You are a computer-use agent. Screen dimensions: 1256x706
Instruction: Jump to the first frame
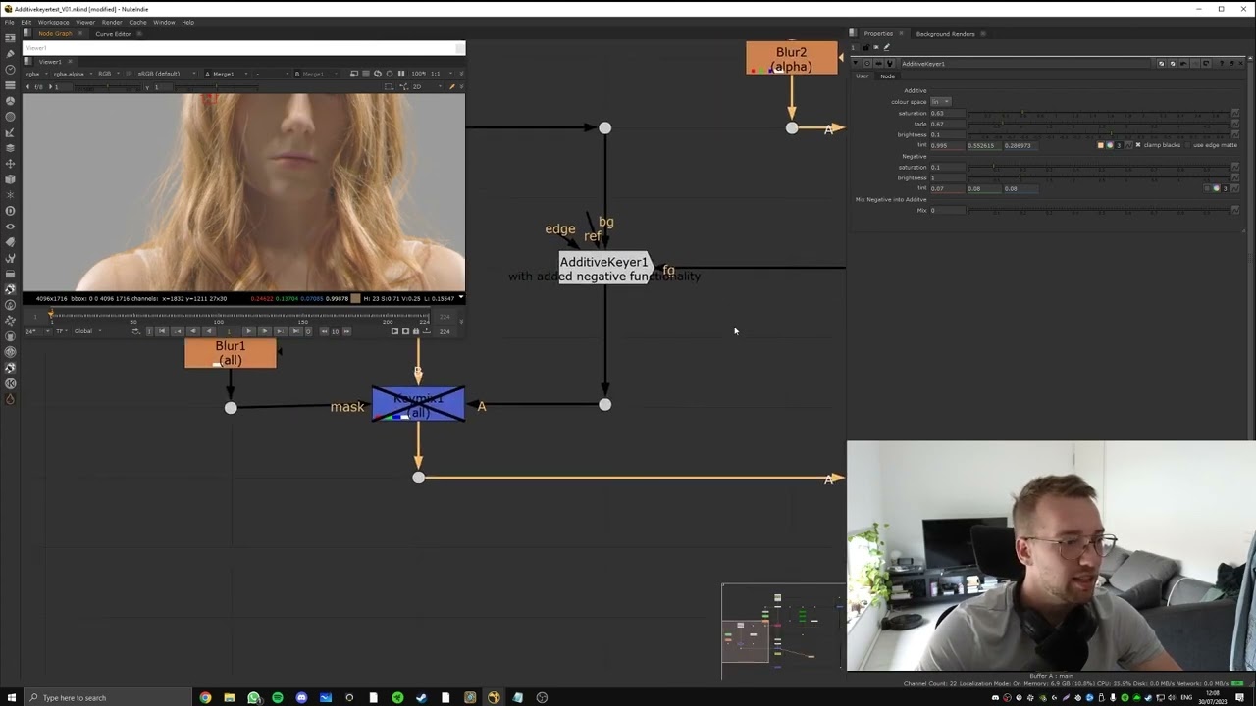[x=161, y=331]
